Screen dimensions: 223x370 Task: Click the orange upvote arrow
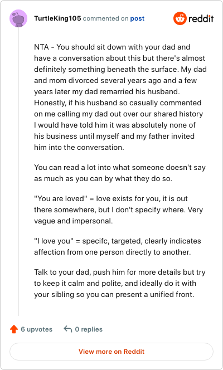tap(14, 329)
